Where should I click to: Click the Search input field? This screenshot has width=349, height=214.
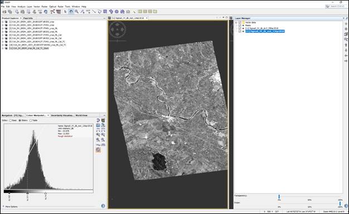pyautogui.click(x=337, y=7)
